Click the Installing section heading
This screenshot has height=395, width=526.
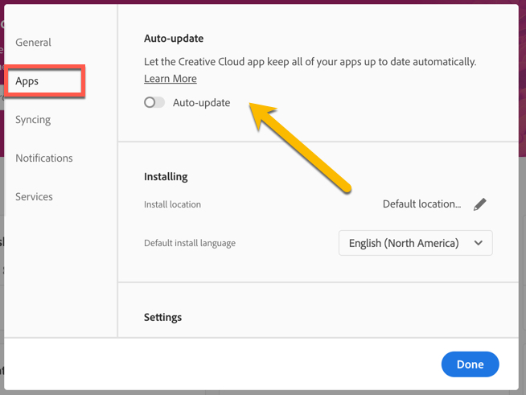point(166,177)
